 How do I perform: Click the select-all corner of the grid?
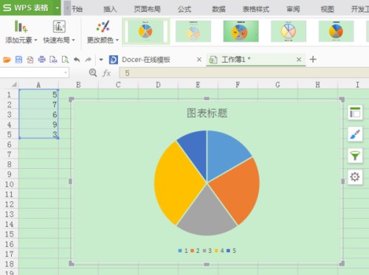click(14, 85)
